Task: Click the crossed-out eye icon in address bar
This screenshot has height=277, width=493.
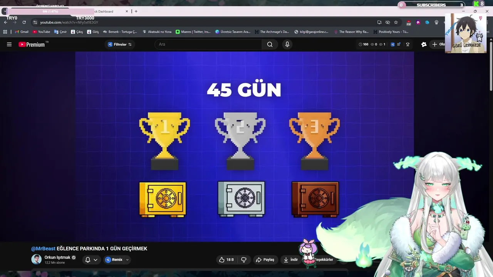Action: (x=387, y=22)
